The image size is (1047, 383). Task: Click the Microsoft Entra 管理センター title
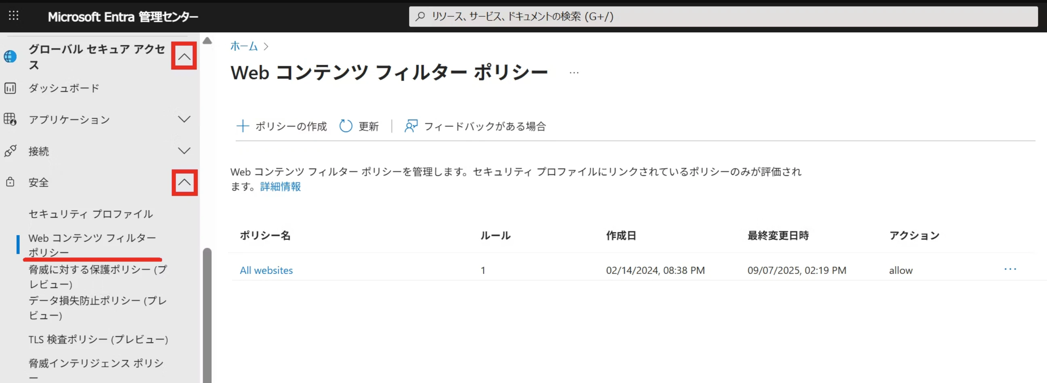coord(123,17)
